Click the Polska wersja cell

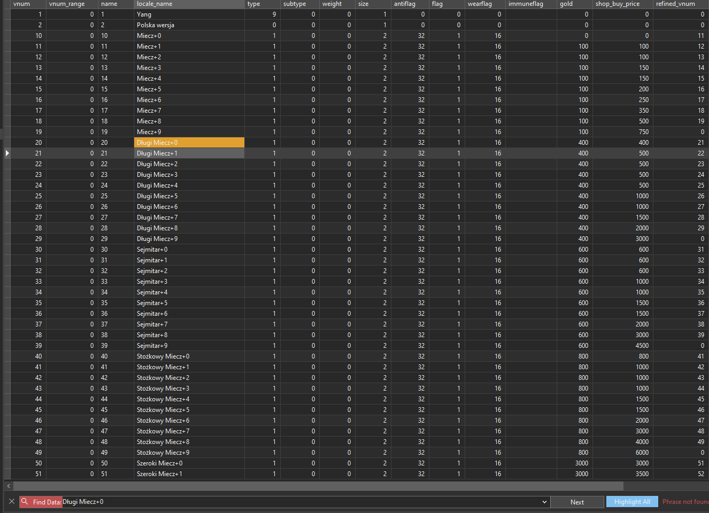tap(189, 25)
